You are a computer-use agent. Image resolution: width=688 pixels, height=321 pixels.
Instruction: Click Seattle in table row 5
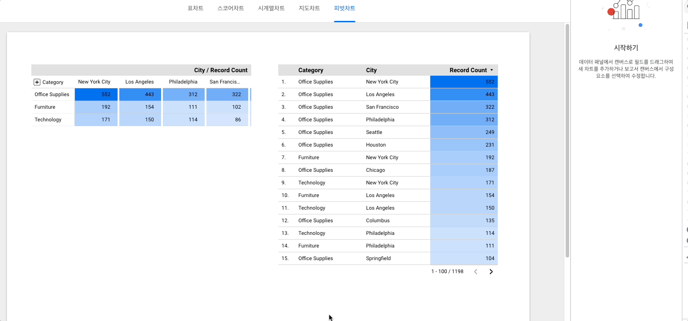(374, 132)
